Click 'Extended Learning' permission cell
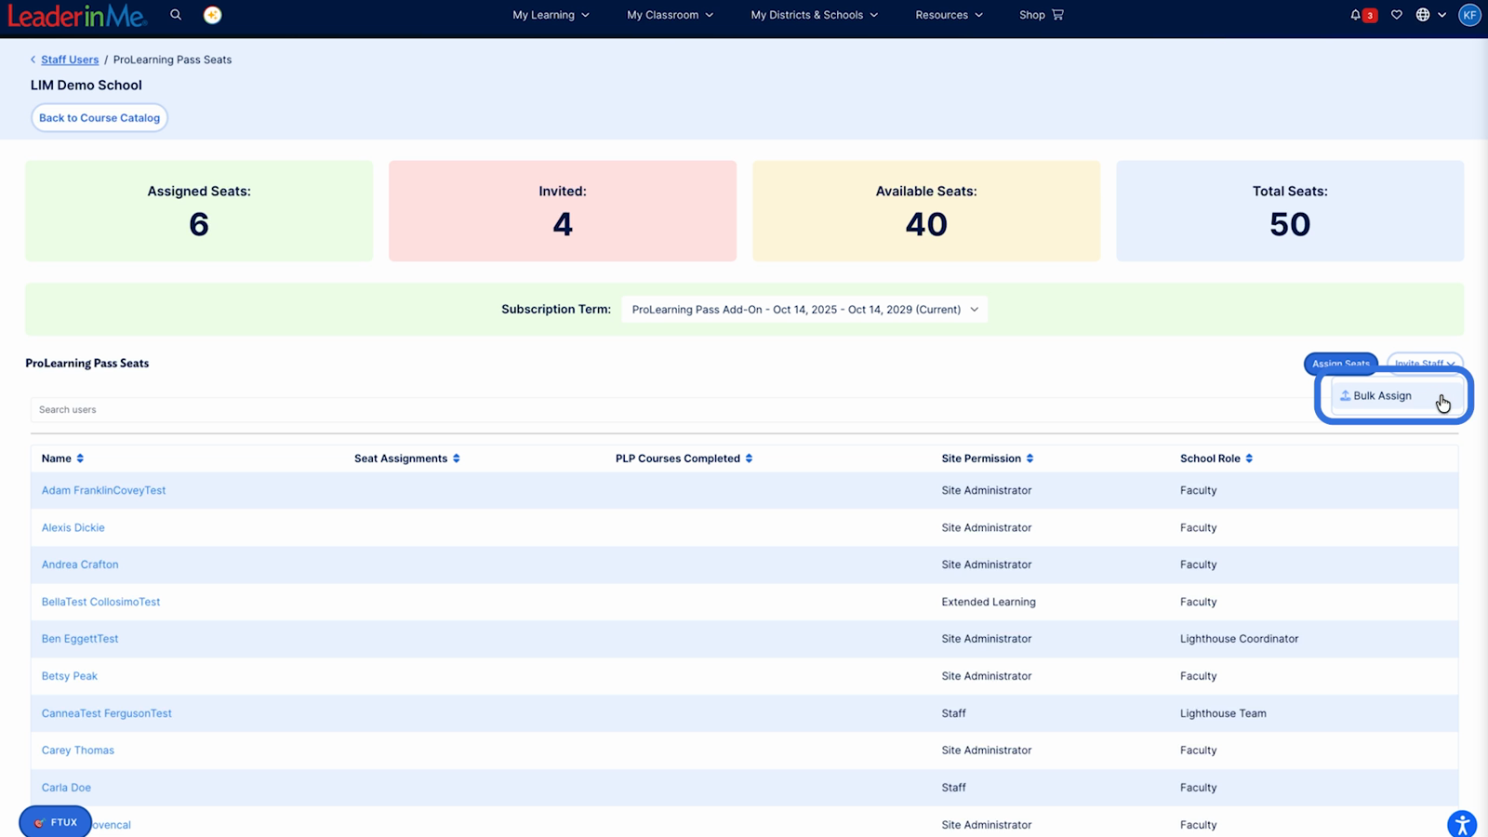1488x837 pixels. click(989, 602)
